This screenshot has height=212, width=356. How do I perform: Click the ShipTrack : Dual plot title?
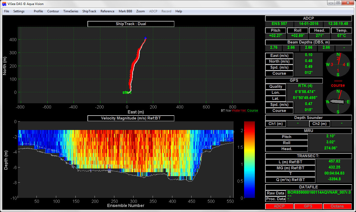coord(131,24)
